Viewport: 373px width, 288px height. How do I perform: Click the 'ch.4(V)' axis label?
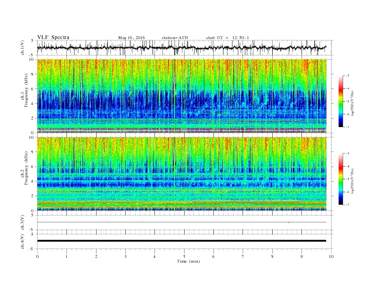(x=23, y=241)
